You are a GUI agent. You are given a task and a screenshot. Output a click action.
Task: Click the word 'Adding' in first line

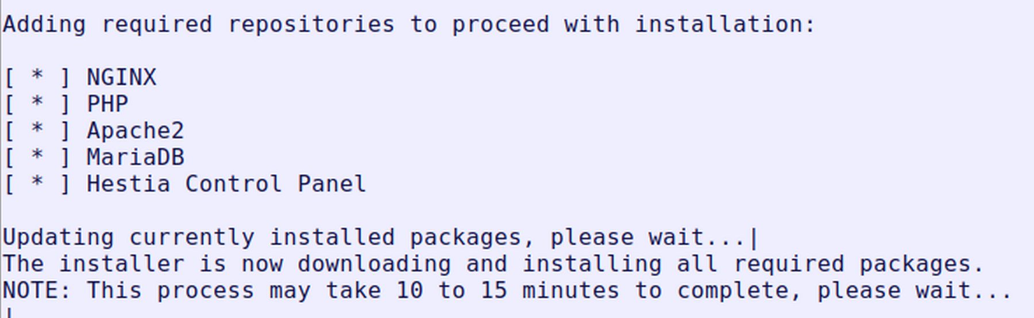coord(45,25)
